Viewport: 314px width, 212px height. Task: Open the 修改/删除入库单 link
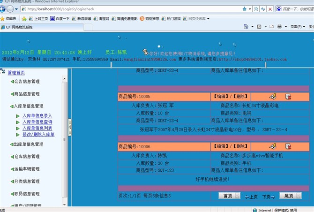38,134
